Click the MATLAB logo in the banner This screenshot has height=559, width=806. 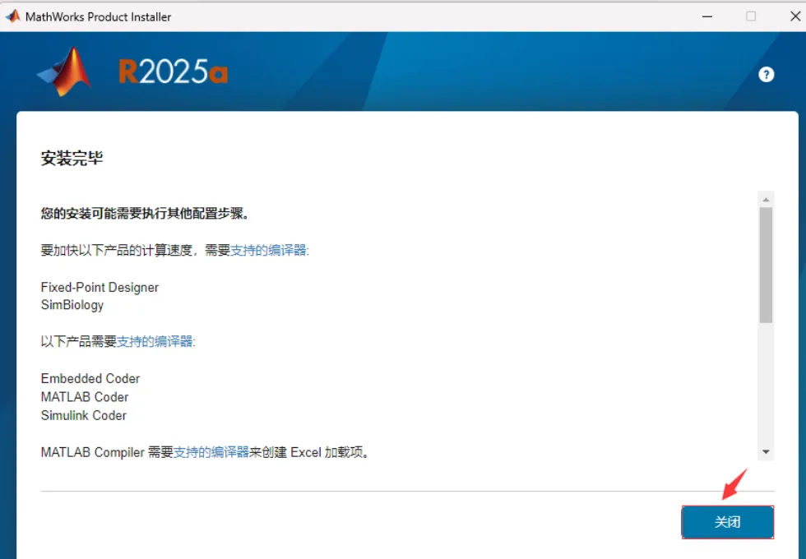(x=65, y=72)
